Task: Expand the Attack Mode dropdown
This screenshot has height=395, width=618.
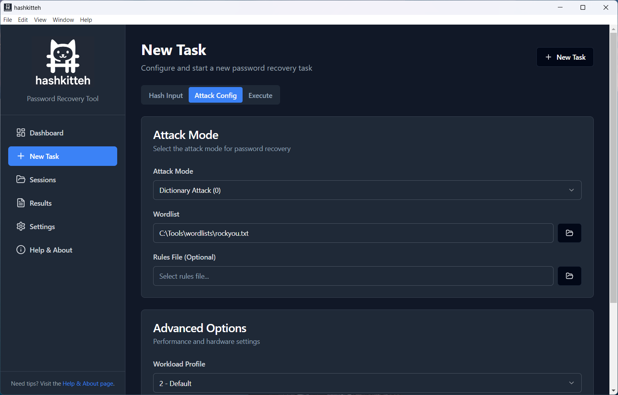Action: pyautogui.click(x=367, y=190)
